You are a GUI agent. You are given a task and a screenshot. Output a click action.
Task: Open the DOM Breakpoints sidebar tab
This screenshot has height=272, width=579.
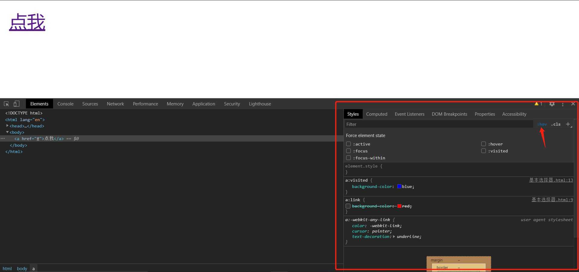click(x=449, y=114)
